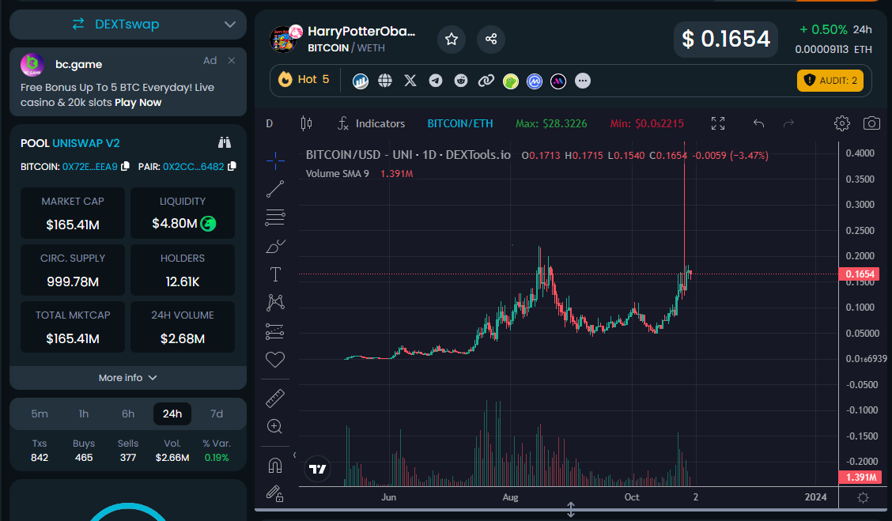This screenshot has width=892, height=521.
Task: Open the binoculars pool explorer icon
Action: (x=225, y=143)
